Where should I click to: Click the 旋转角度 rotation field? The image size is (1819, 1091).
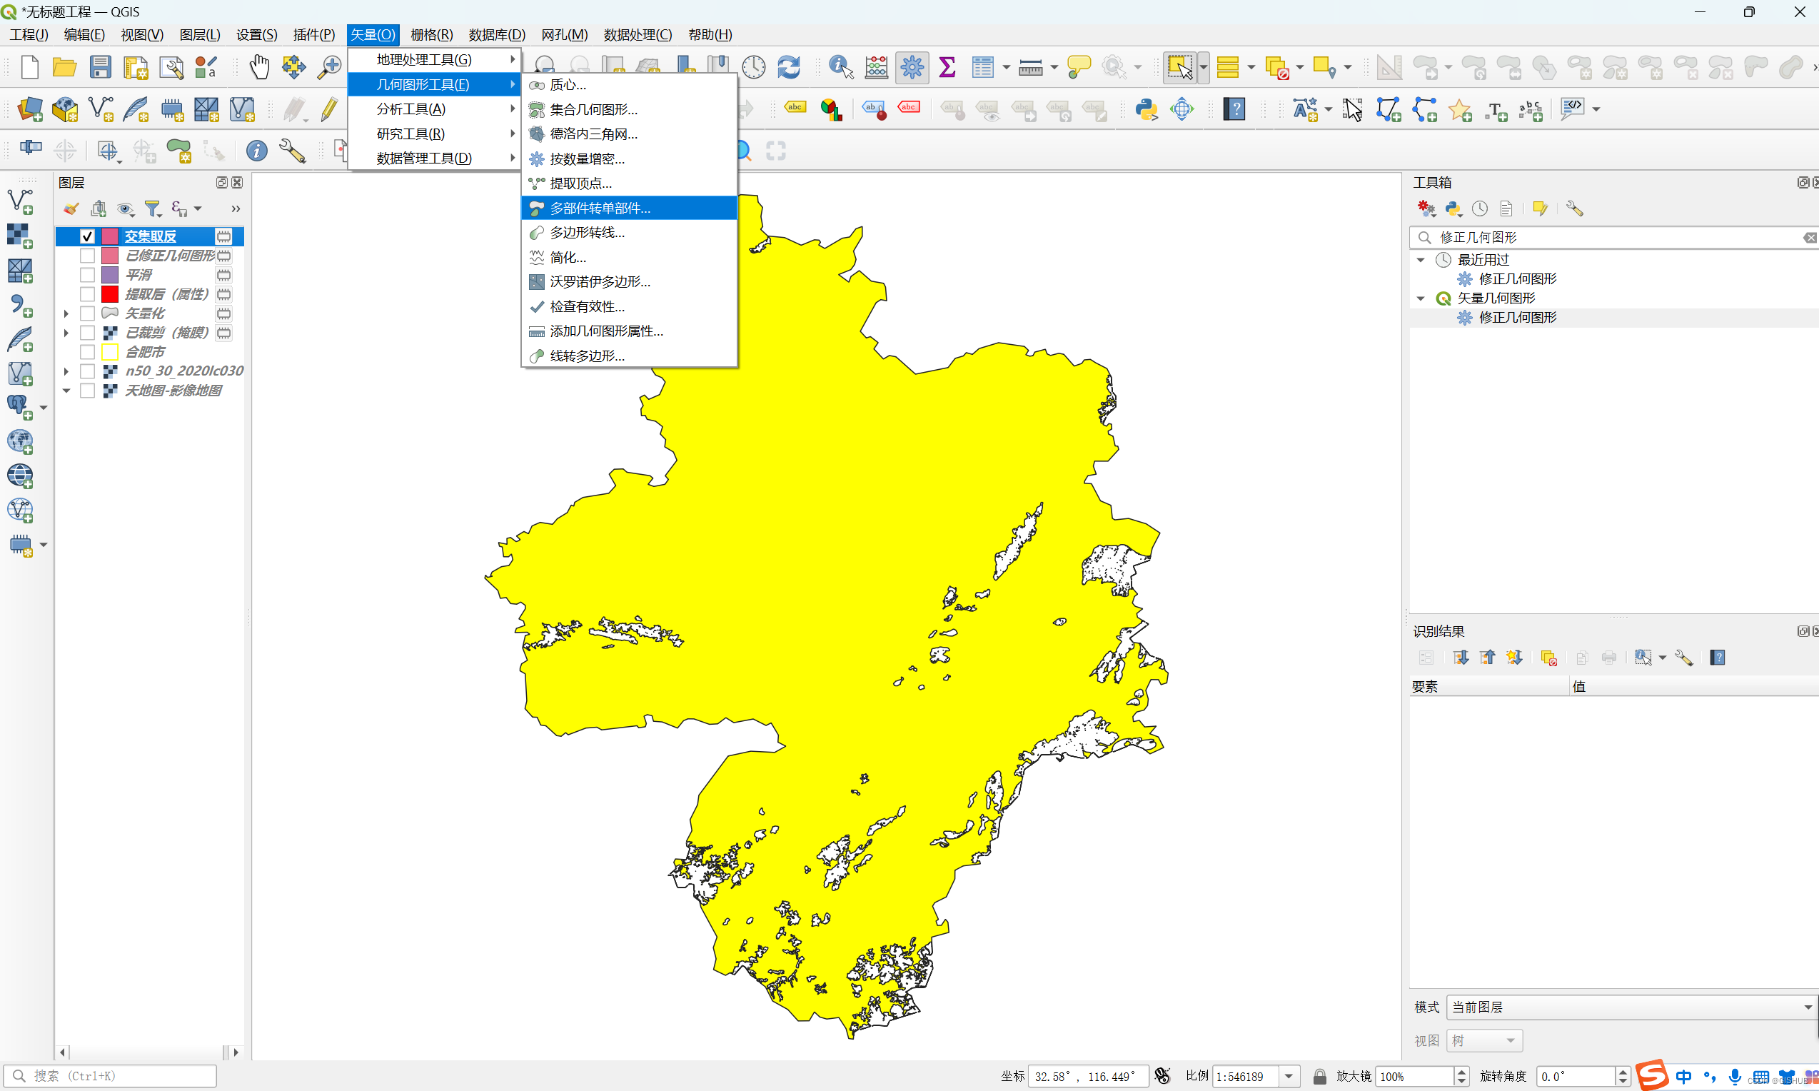[x=1576, y=1076]
